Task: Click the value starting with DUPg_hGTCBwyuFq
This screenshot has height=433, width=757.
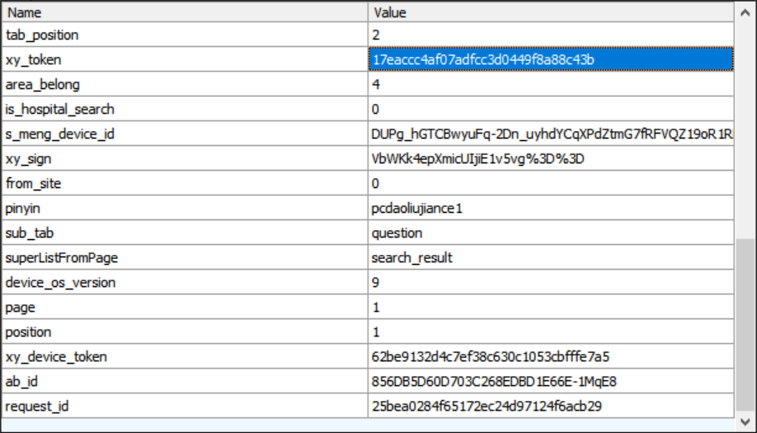Action: [551, 134]
